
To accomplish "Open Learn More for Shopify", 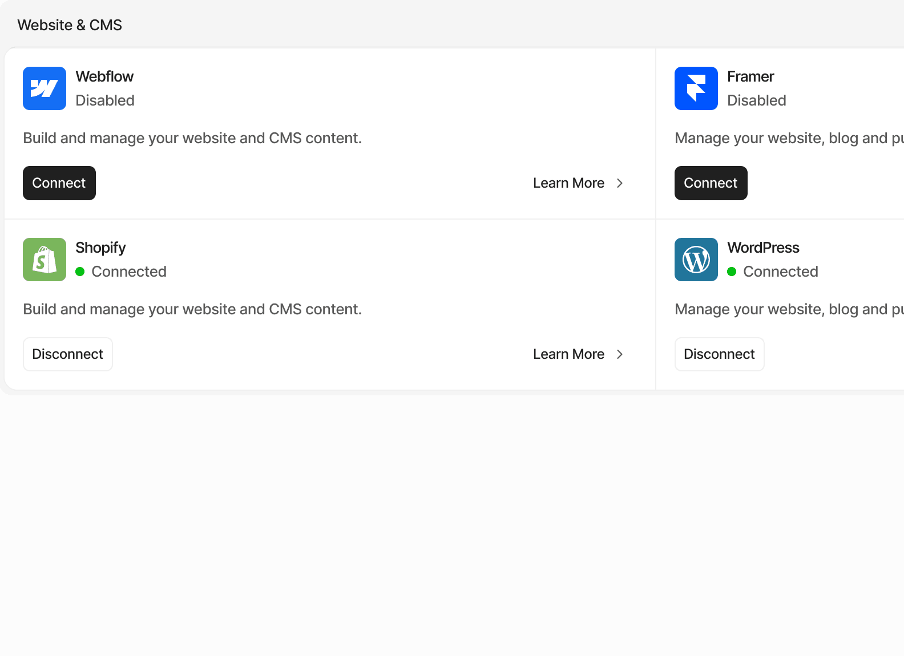I will (x=578, y=354).
